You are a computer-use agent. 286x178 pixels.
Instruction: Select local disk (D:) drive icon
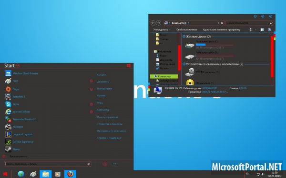click(190, 56)
